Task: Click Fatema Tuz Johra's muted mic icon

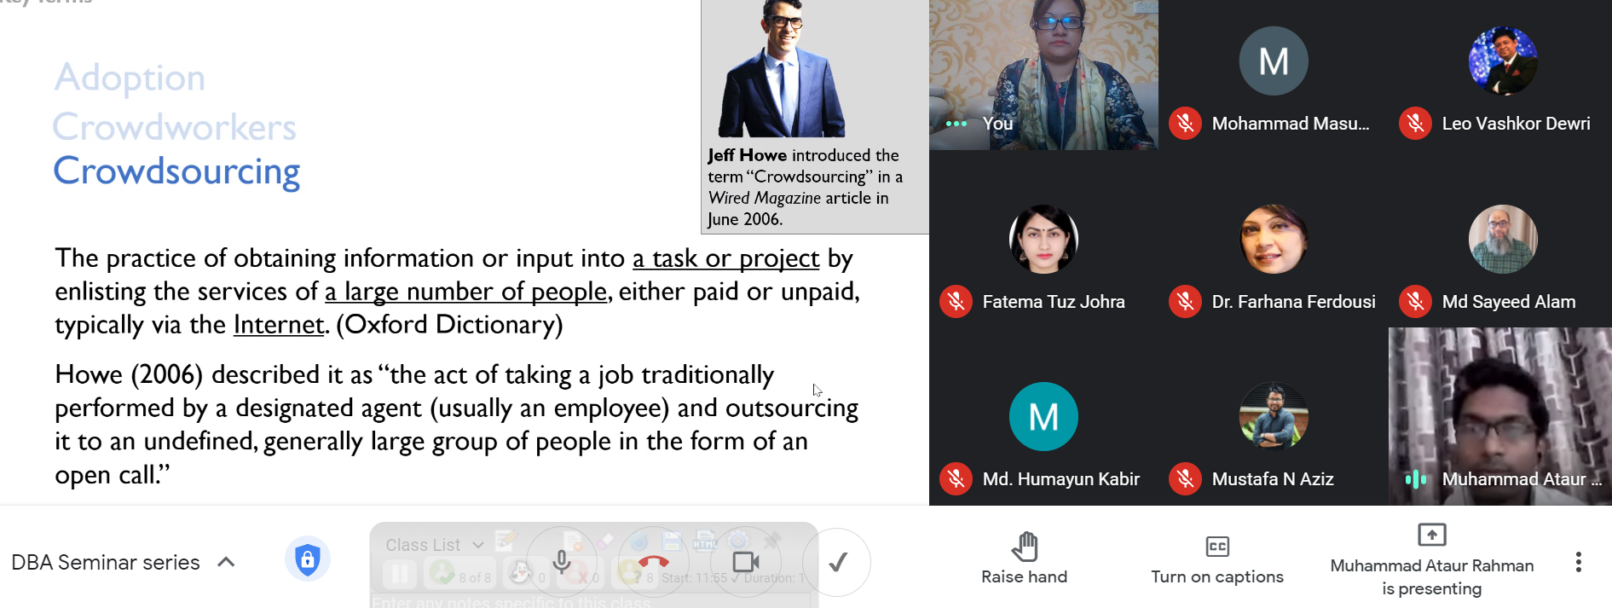Action: pyautogui.click(x=956, y=302)
